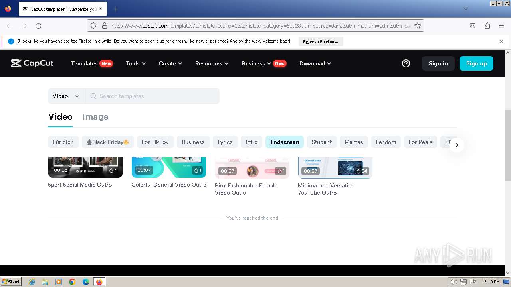Select the Black Friday category
The image size is (511, 287).
[108, 142]
